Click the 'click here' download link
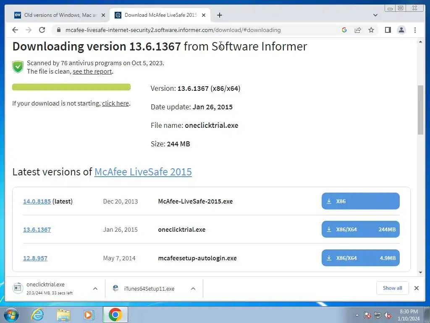Viewport: 430px width, 323px height. point(115,103)
